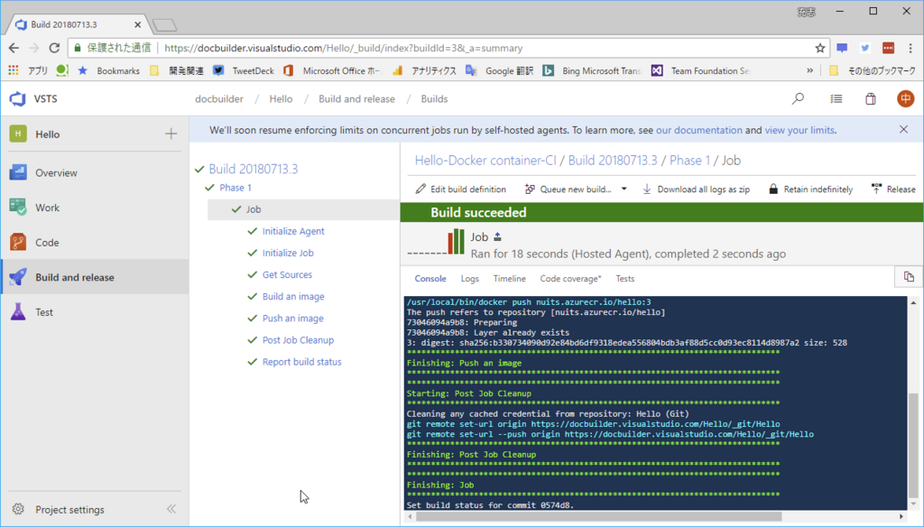Select Build 20180713.3 in the tree

click(254, 169)
